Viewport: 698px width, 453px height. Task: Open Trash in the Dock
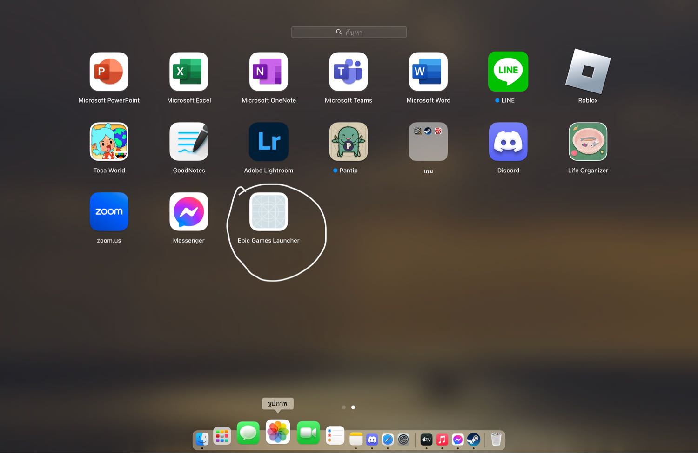point(496,439)
